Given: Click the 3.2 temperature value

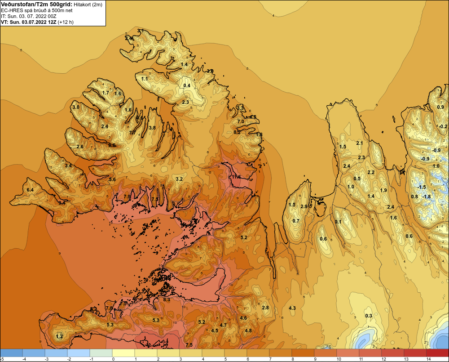Looking at the screenshot, I should point(179,179).
